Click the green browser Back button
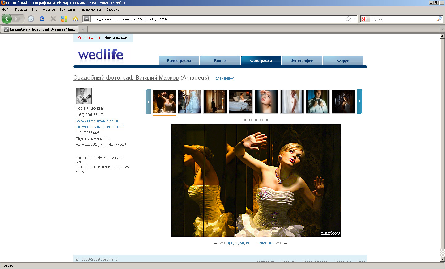The height and width of the screenshot is (269, 445). pos(6,19)
